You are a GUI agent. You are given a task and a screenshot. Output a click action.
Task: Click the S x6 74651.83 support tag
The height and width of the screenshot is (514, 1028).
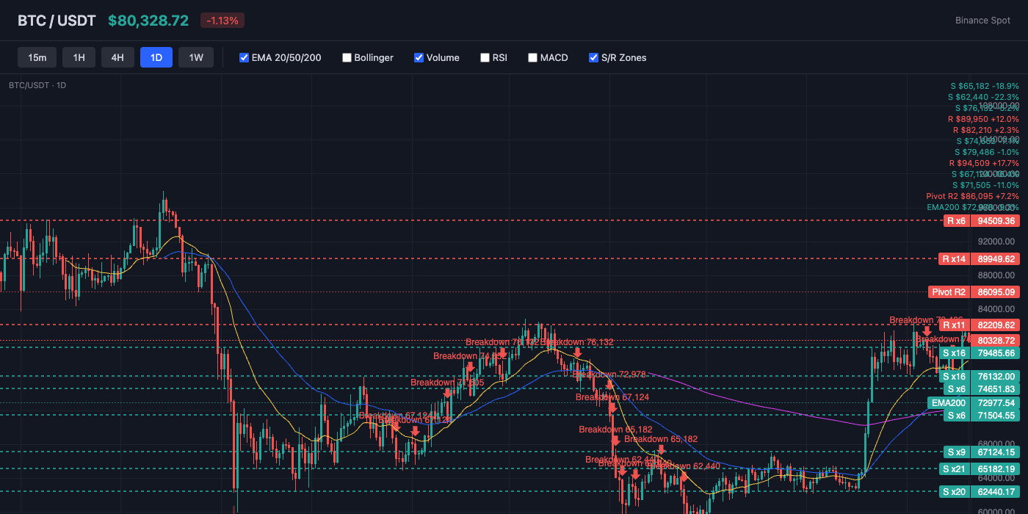click(x=981, y=388)
